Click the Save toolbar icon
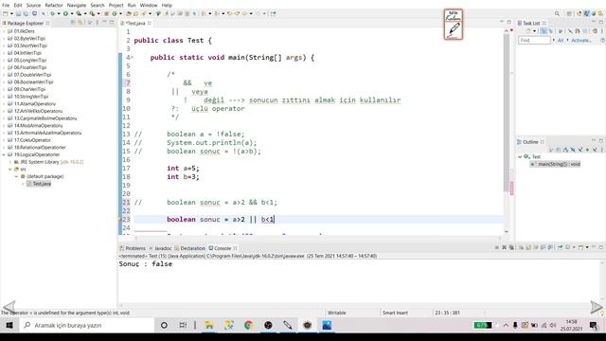 pyautogui.click(x=18, y=13)
